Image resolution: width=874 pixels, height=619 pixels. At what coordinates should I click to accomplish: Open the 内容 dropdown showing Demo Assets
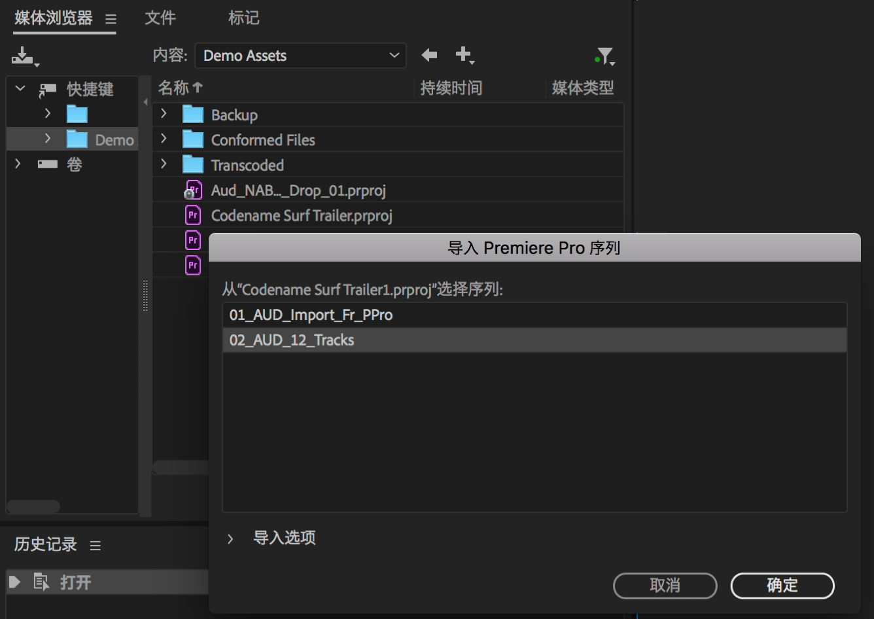coord(301,56)
